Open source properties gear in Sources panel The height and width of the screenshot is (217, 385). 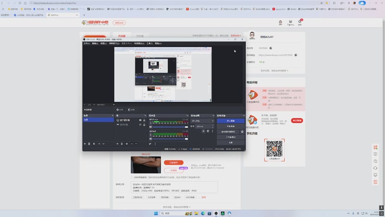pyautogui.click(x=127, y=144)
